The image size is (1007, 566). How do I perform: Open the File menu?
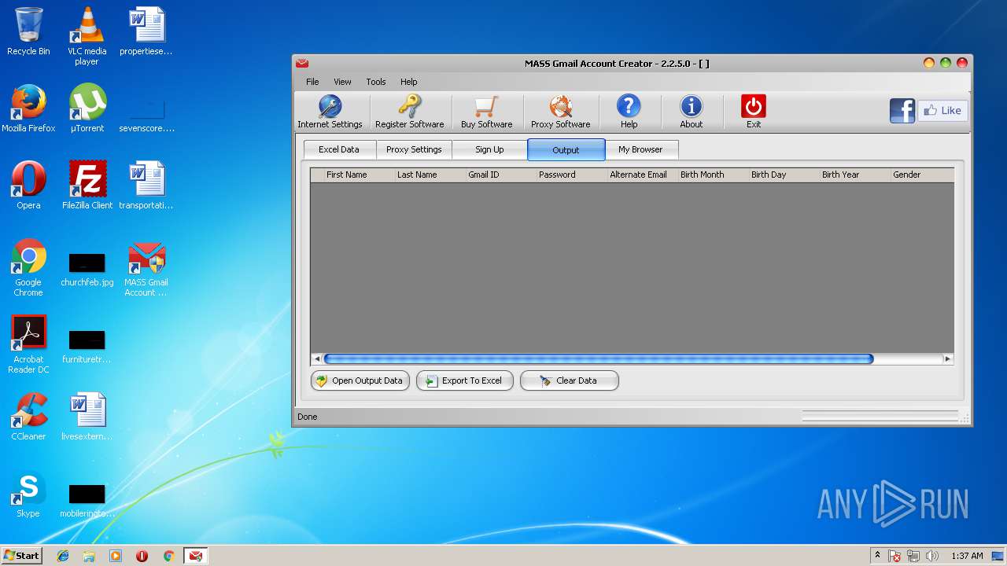coord(312,82)
